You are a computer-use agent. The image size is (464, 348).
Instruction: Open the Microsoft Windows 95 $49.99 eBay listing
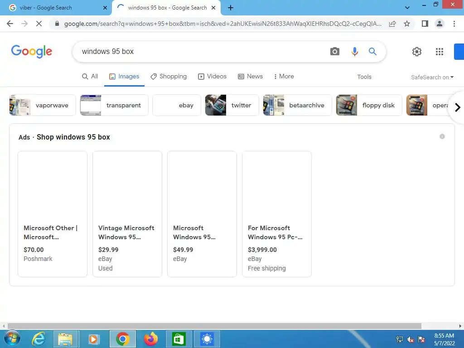pyautogui.click(x=202, y=214)
